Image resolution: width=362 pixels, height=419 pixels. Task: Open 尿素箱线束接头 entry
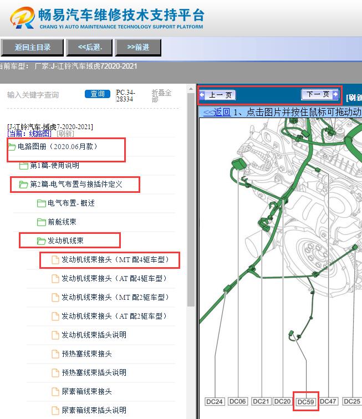[86, 392]
